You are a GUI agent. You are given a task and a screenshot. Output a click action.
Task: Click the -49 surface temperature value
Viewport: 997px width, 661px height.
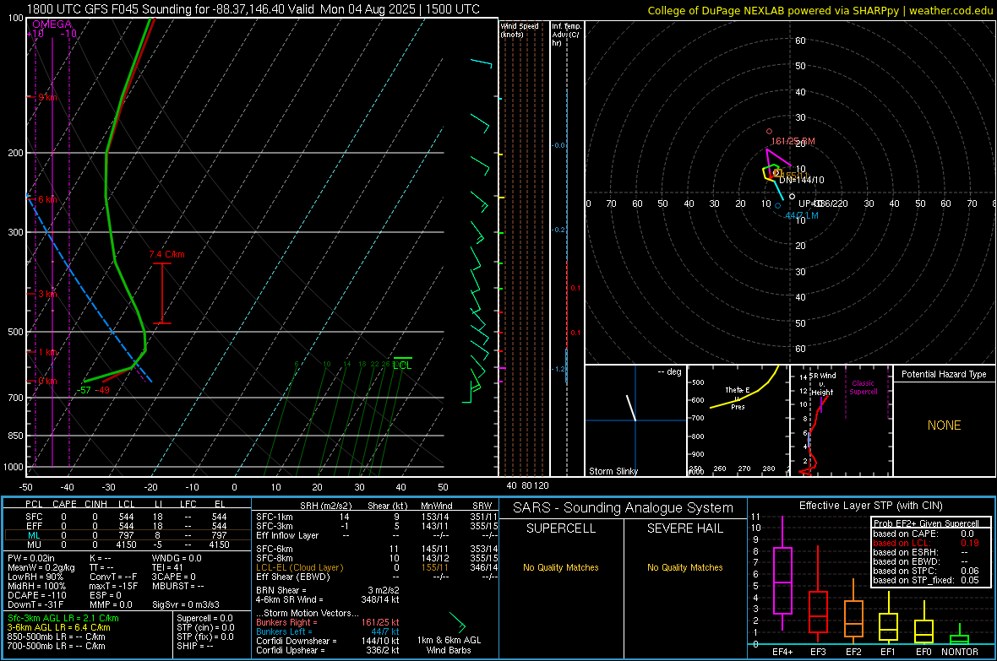[x=102, y=390]
